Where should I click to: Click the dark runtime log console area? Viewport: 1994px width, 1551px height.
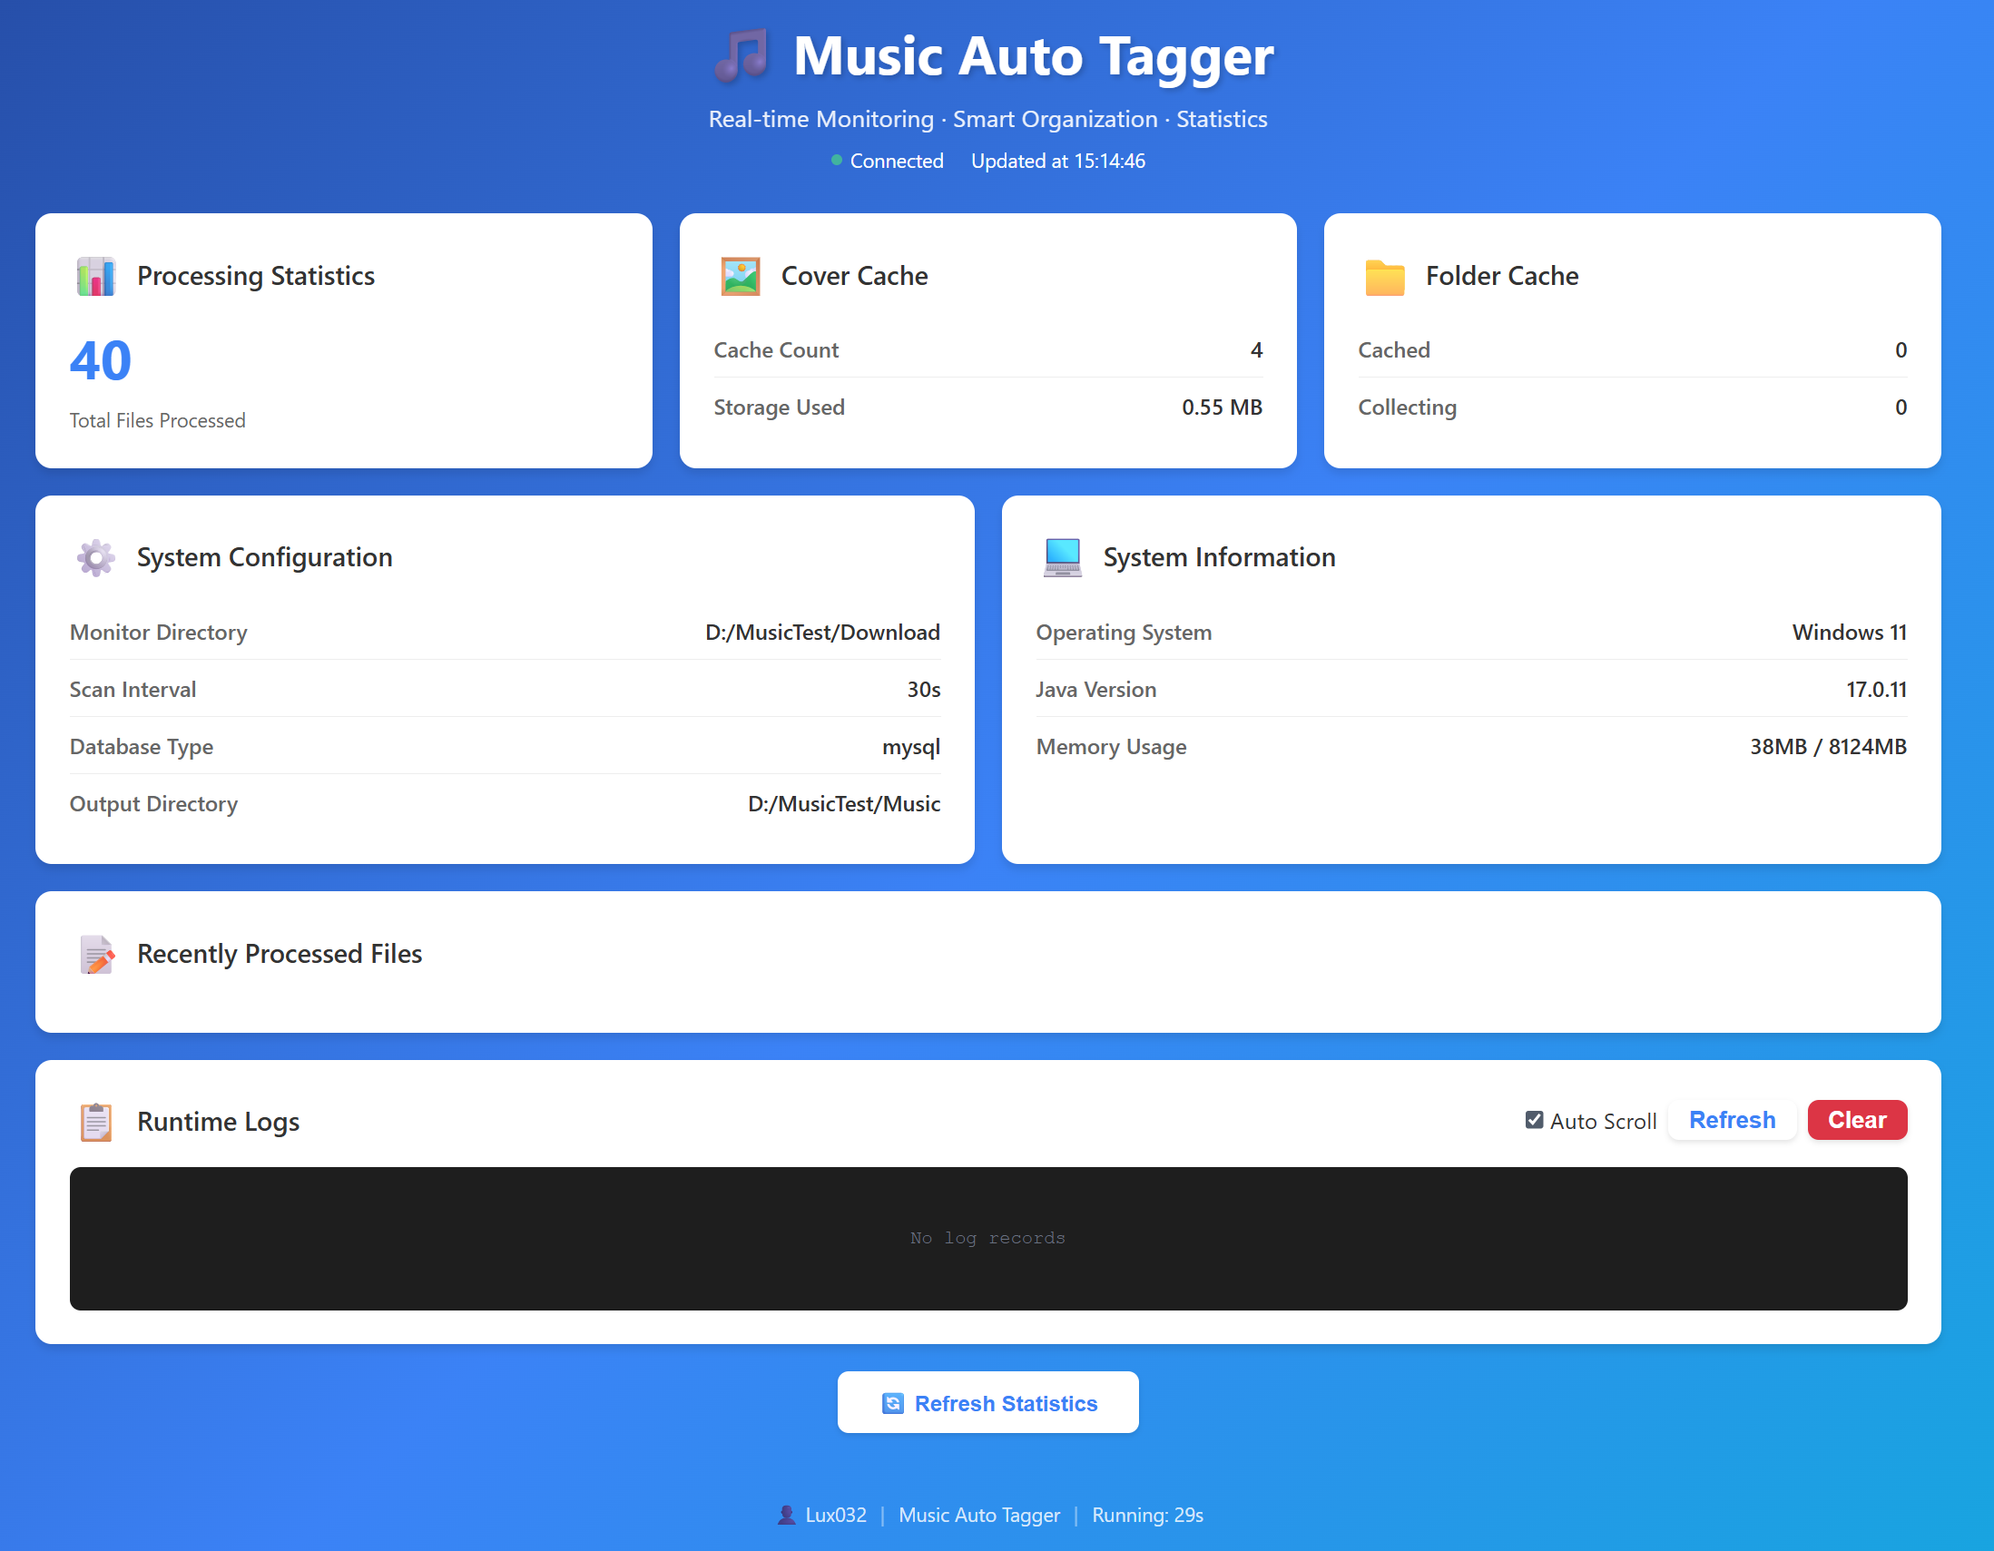pyautogui.click(x=987, y=1238)
